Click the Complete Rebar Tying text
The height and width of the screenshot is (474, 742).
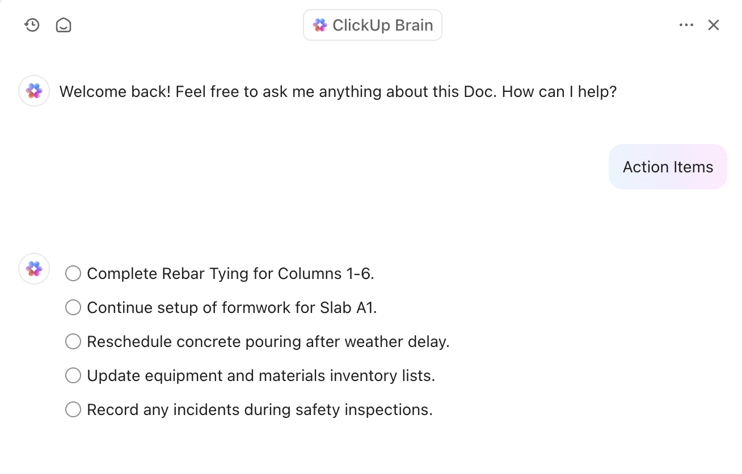point(230,274)
